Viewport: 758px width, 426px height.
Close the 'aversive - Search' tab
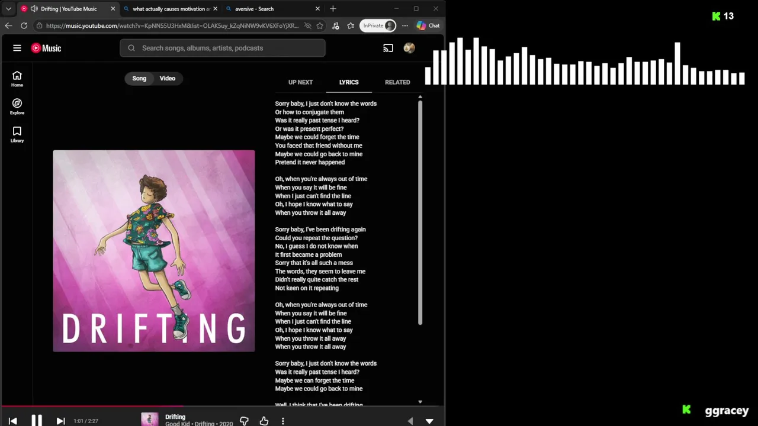(x=317, y=9)
